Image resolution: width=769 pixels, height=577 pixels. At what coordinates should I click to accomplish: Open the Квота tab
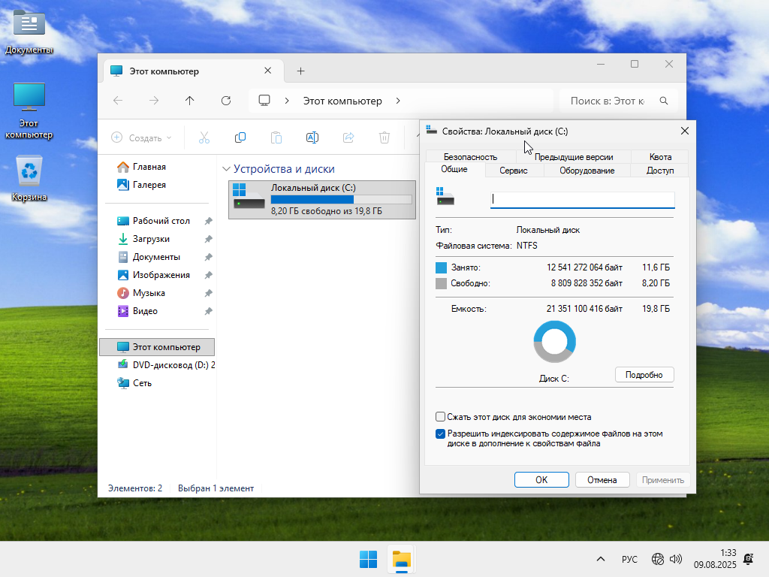(x=660, y=156)
